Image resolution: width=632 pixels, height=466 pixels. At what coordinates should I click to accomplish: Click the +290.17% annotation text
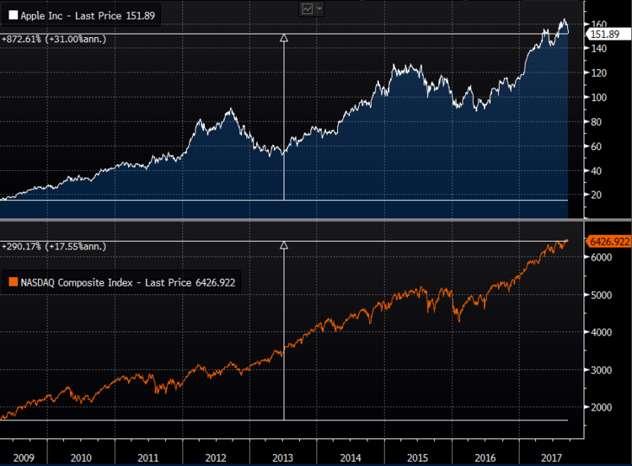pos(54,246)
